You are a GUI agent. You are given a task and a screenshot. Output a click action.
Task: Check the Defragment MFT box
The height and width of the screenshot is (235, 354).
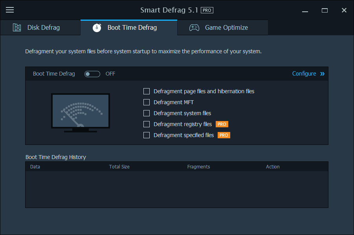tap(147, 102)
